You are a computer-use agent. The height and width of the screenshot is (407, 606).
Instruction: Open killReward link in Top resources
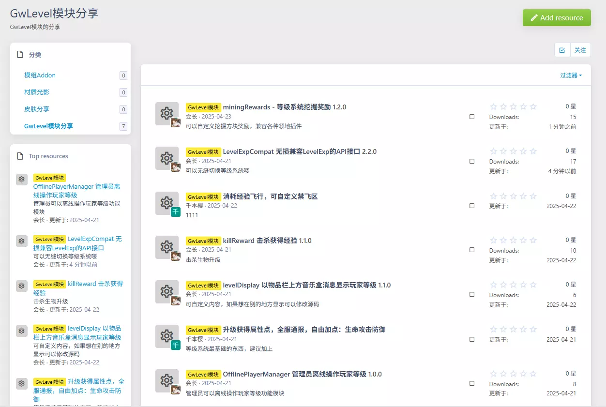point(78,288)
